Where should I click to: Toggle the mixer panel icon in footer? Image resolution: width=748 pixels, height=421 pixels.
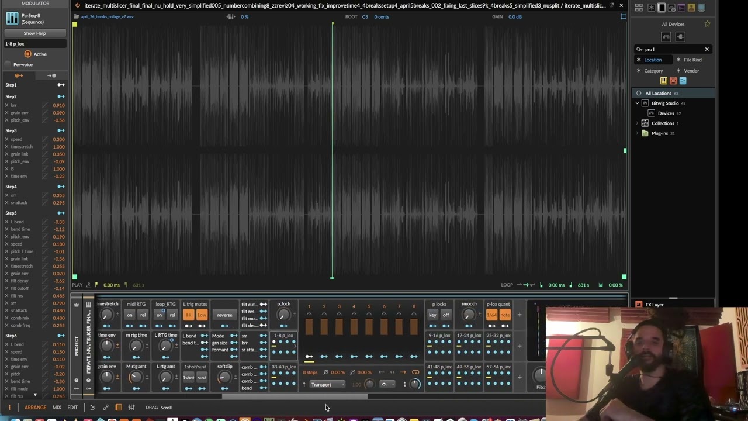point(131,408)
